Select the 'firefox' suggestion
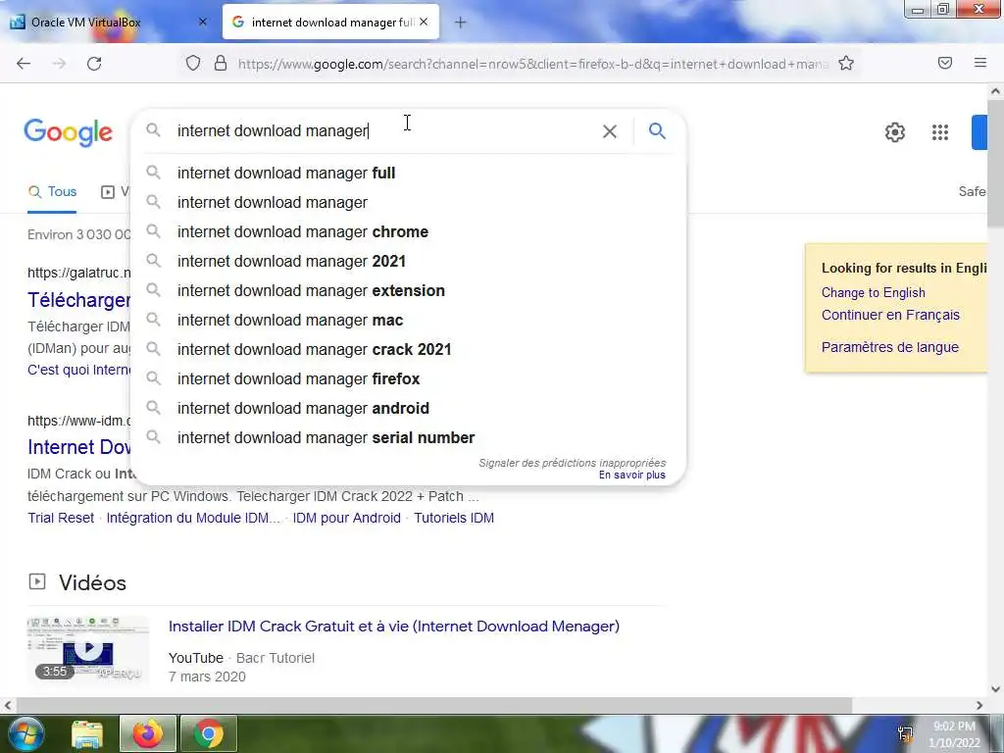The height and width of the screenshot is (753, 1004). (409, 379)
